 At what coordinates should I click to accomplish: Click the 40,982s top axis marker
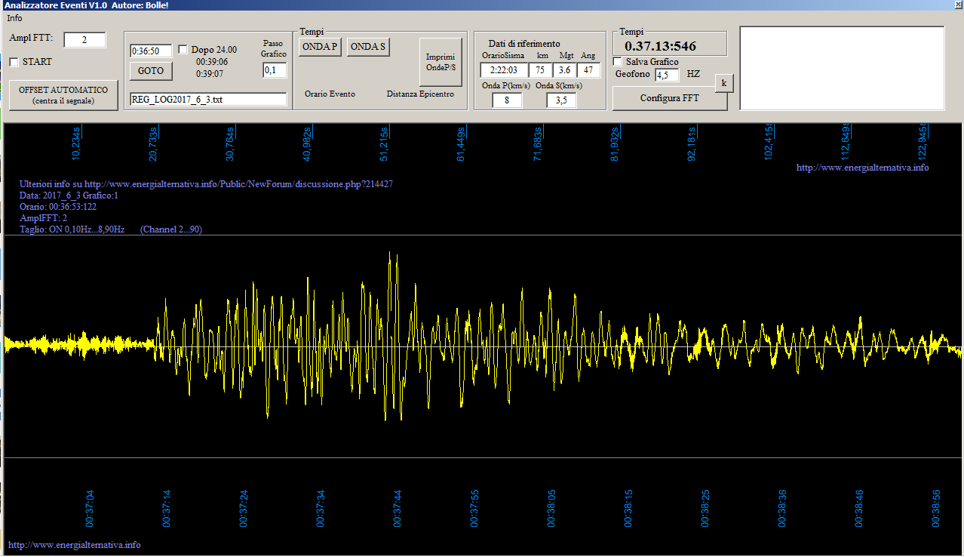[307, 143]
